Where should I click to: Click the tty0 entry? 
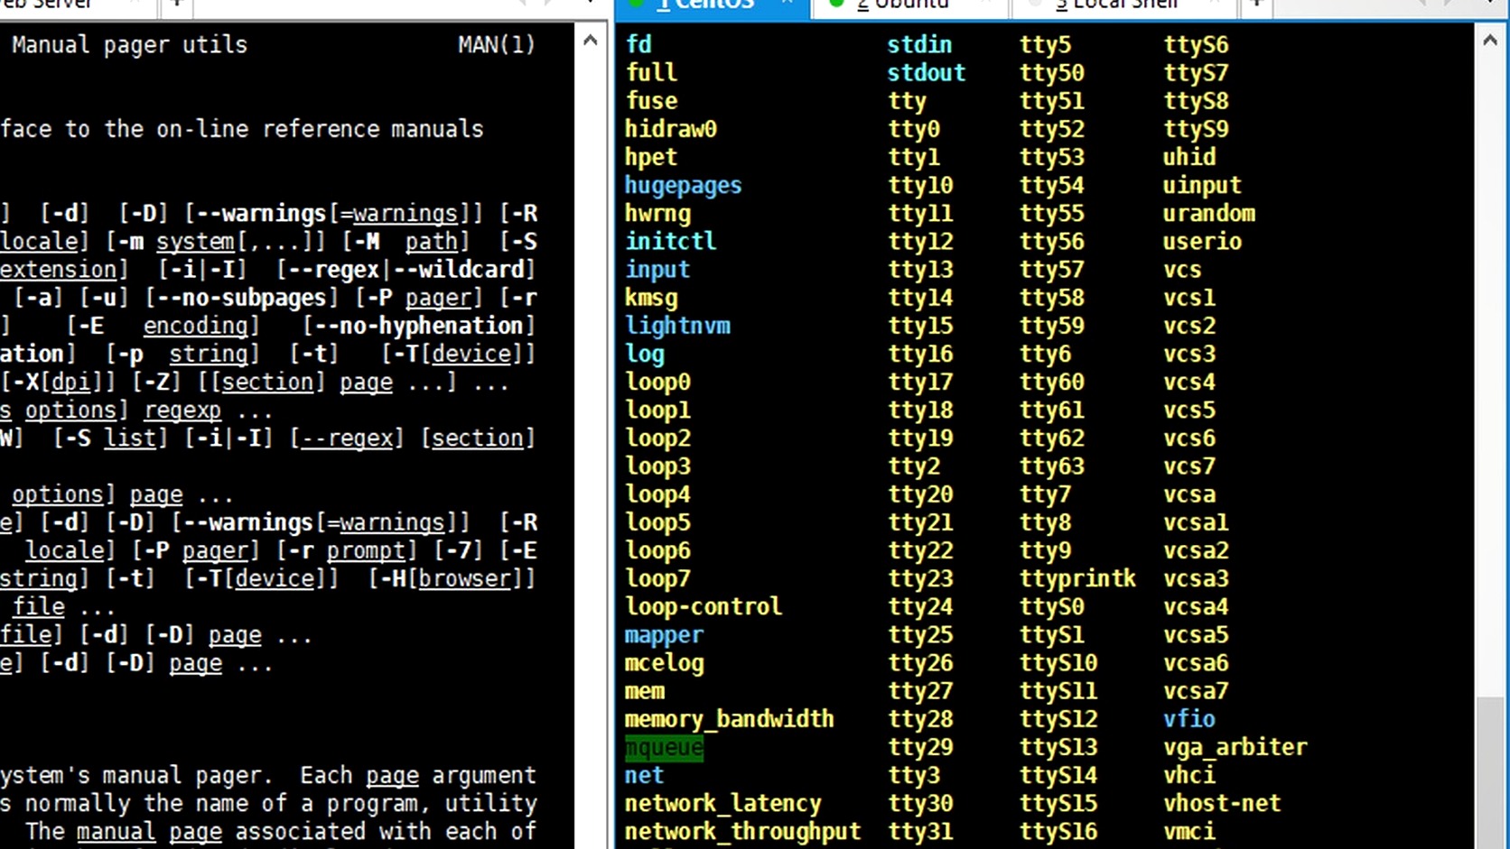(x=913, y=130)
